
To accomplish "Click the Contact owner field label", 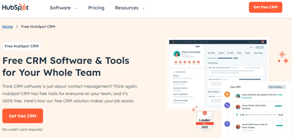I will coord(180,88).
